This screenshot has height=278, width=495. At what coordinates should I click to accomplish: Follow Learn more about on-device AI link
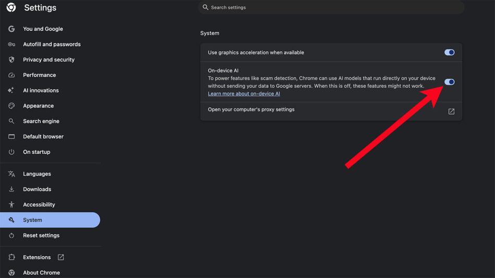[244, 94]
